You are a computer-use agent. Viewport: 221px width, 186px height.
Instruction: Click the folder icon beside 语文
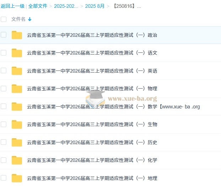click(17, 53)
